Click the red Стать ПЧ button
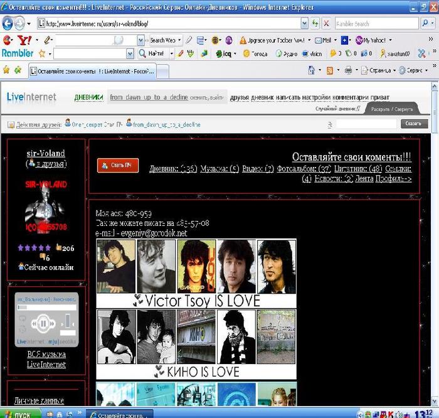The image size is (439, 418). tap(118, 165)
